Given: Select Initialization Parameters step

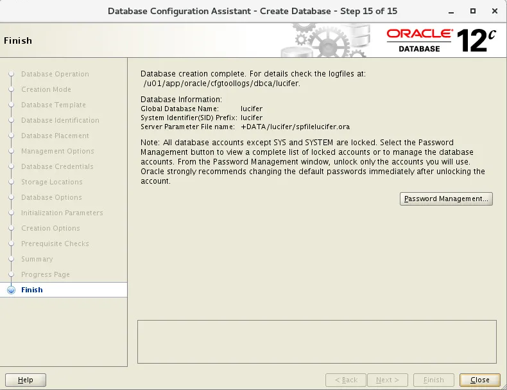Looking at the screenshot, I should pos(62,213).
